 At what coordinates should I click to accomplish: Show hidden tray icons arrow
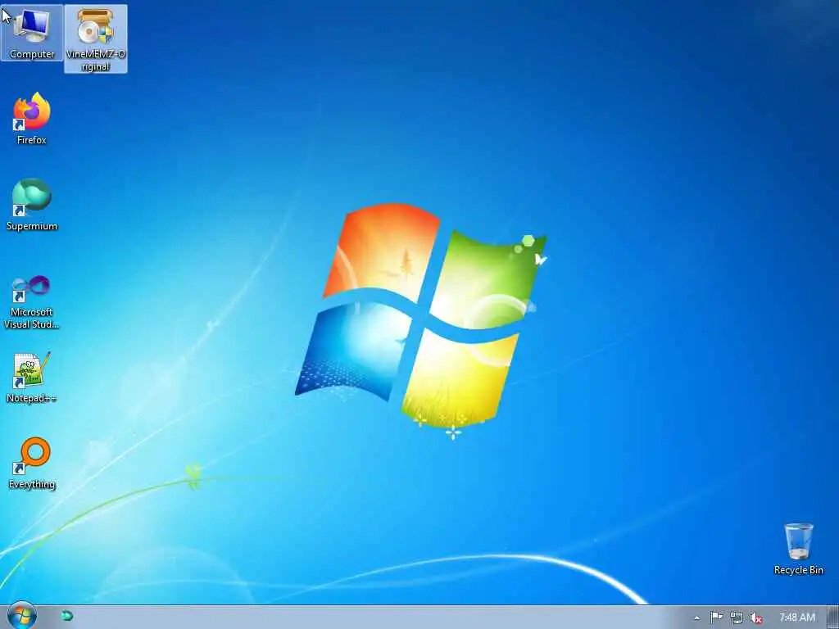tap(696, 618)
